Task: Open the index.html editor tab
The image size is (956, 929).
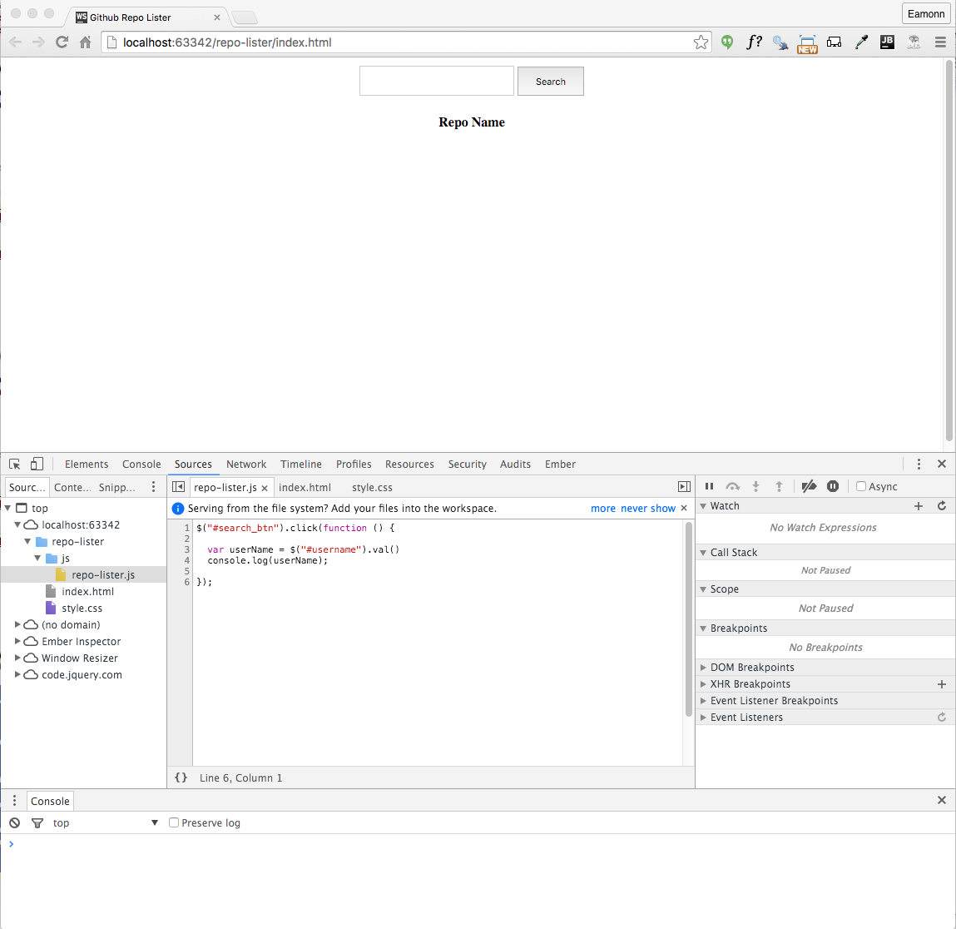Action: pyautogui.click(x=305, y=488)
